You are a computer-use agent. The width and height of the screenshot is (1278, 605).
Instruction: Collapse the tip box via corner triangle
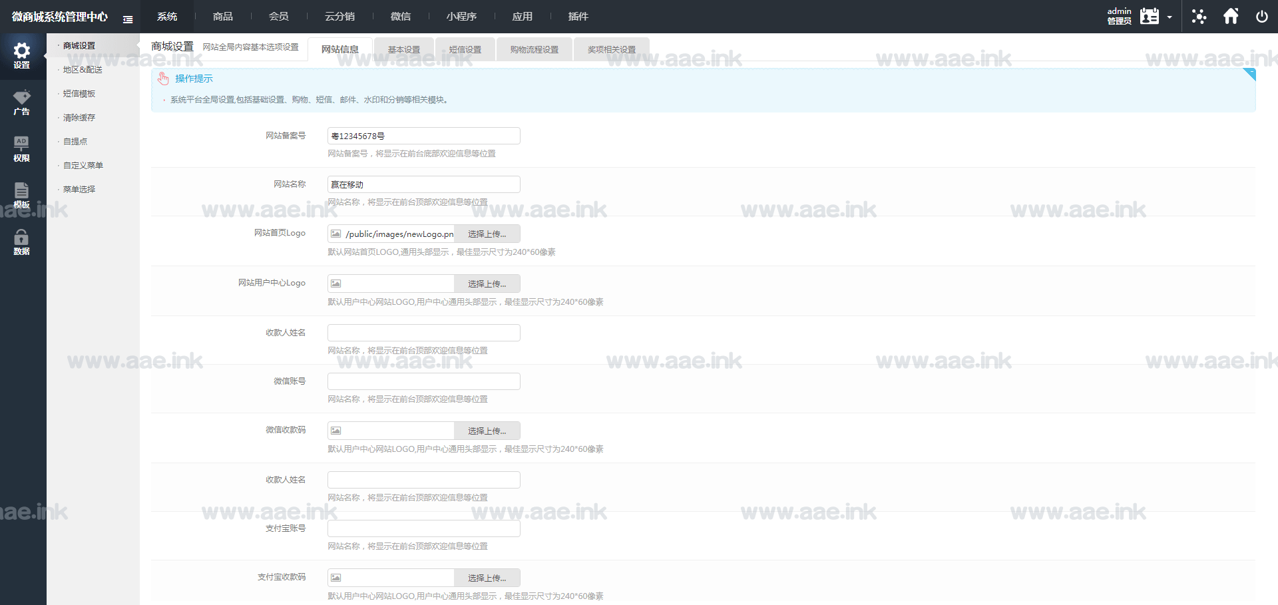(x=1249, y=74)
